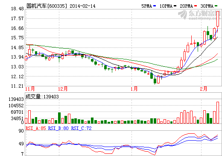Click the 14.85 price axis label
Image resolution: width=222 pixels, height=156 pixels.
pyautogui.click(x=18, y=47)
